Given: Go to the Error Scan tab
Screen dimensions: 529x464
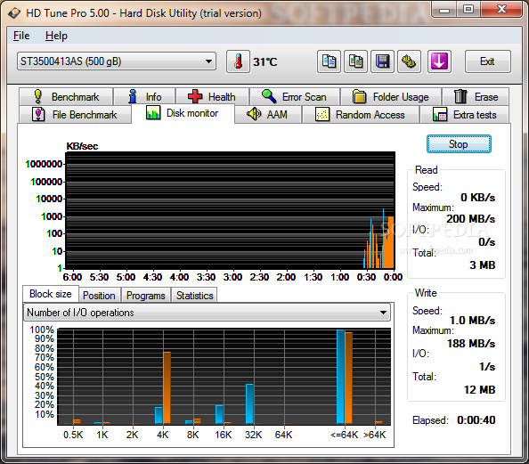Looking at the screenshot, I should pyautogui.click(x=295, y=97).
